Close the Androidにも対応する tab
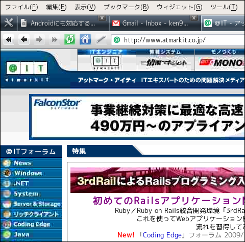This screenshot has height=242, width=245. (102, 18)
